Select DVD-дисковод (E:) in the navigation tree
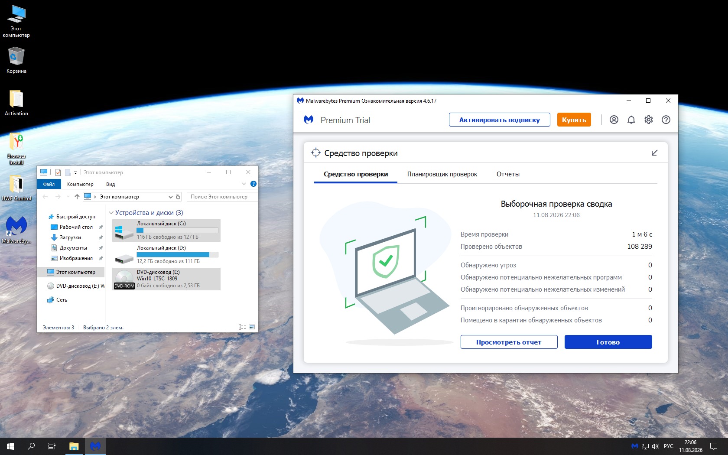The width and height of the screenshot is (728, 455). pos(76,286)
